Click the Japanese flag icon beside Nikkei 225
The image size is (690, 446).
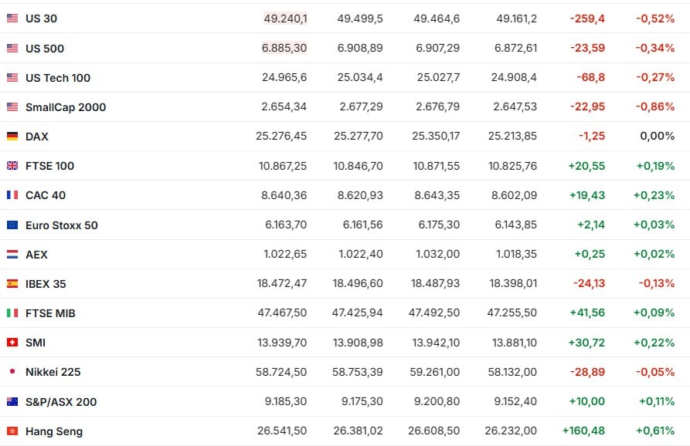tap(12, 372)
